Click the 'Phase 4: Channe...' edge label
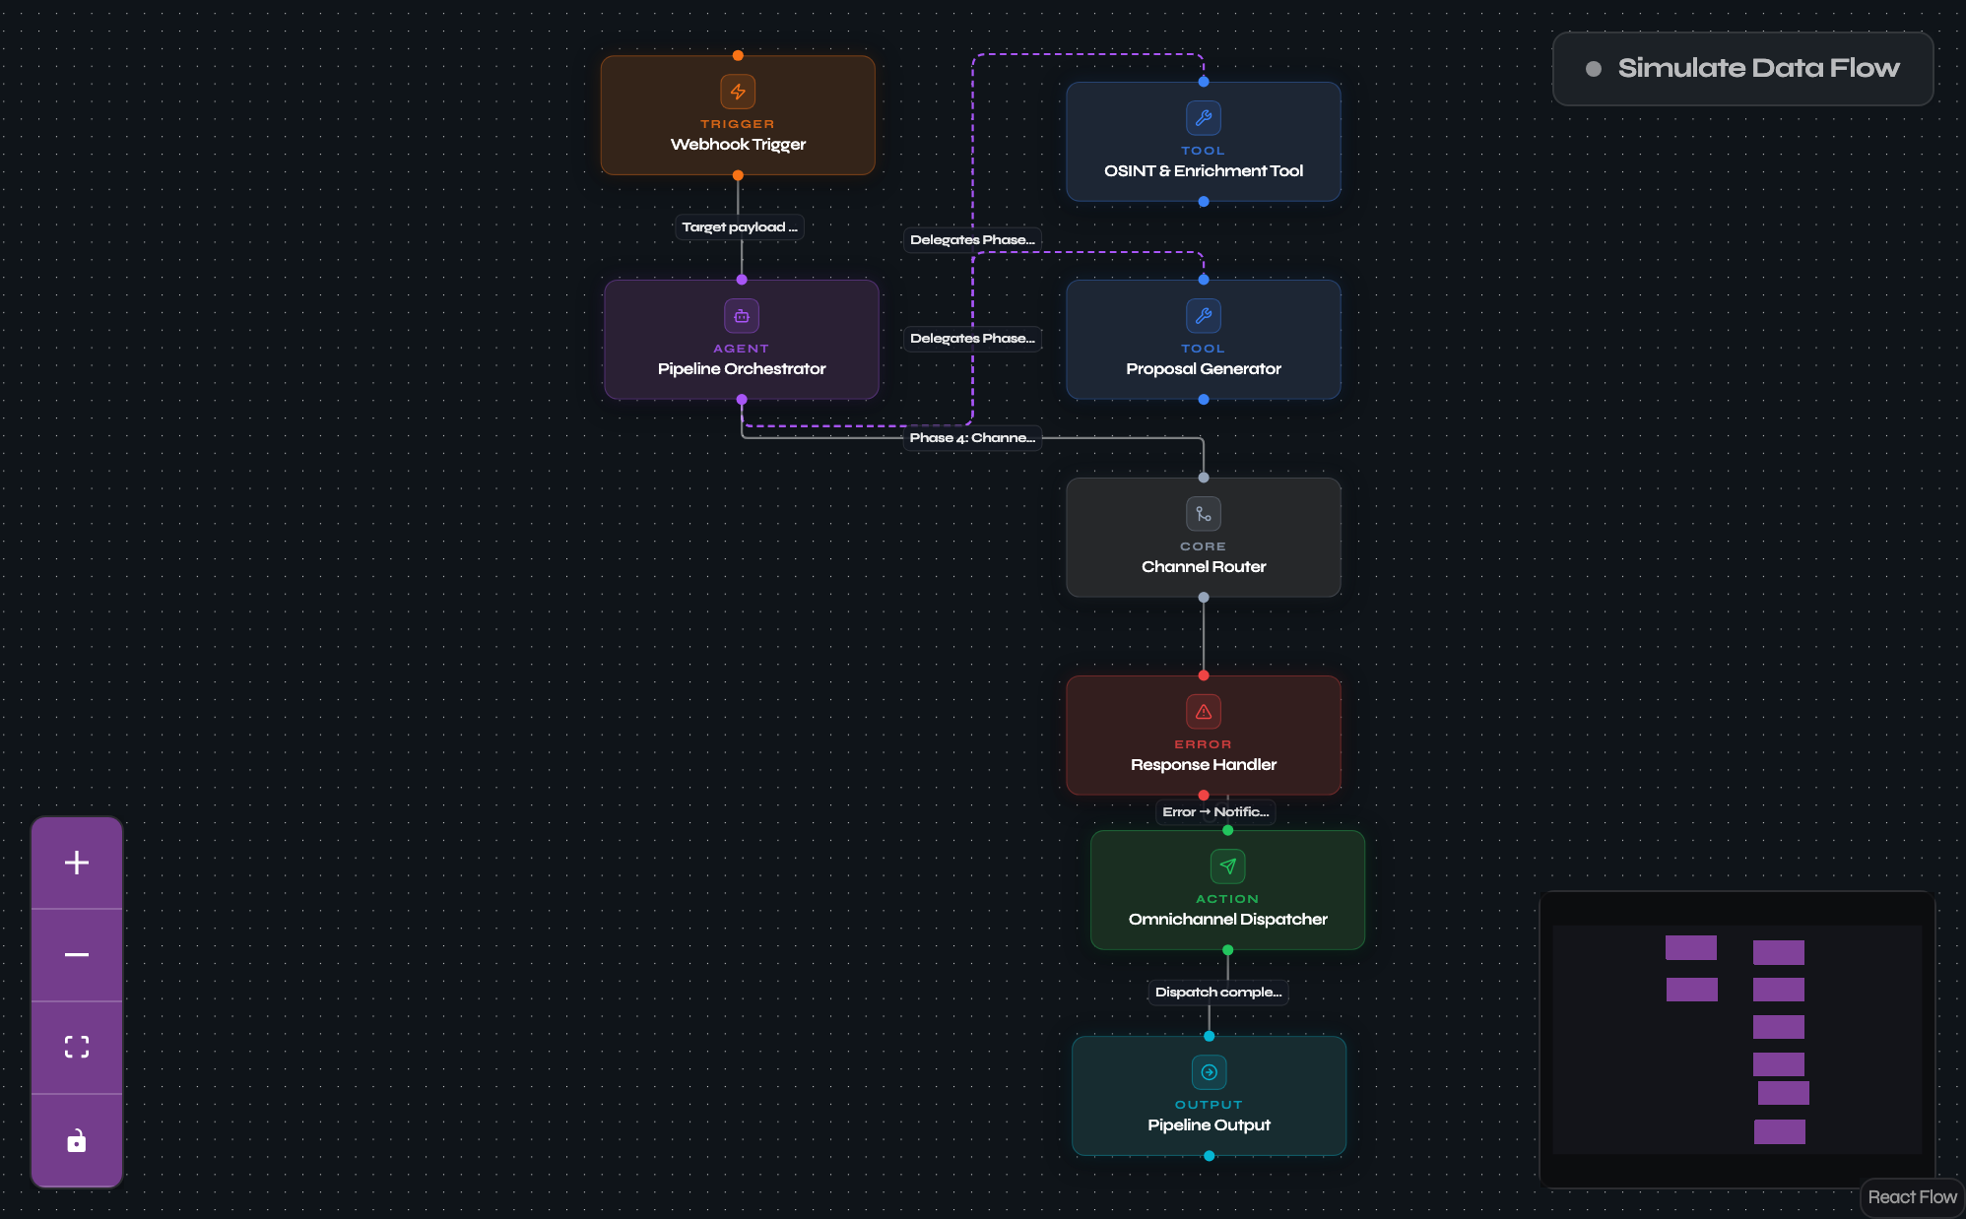 coord(972,437)
